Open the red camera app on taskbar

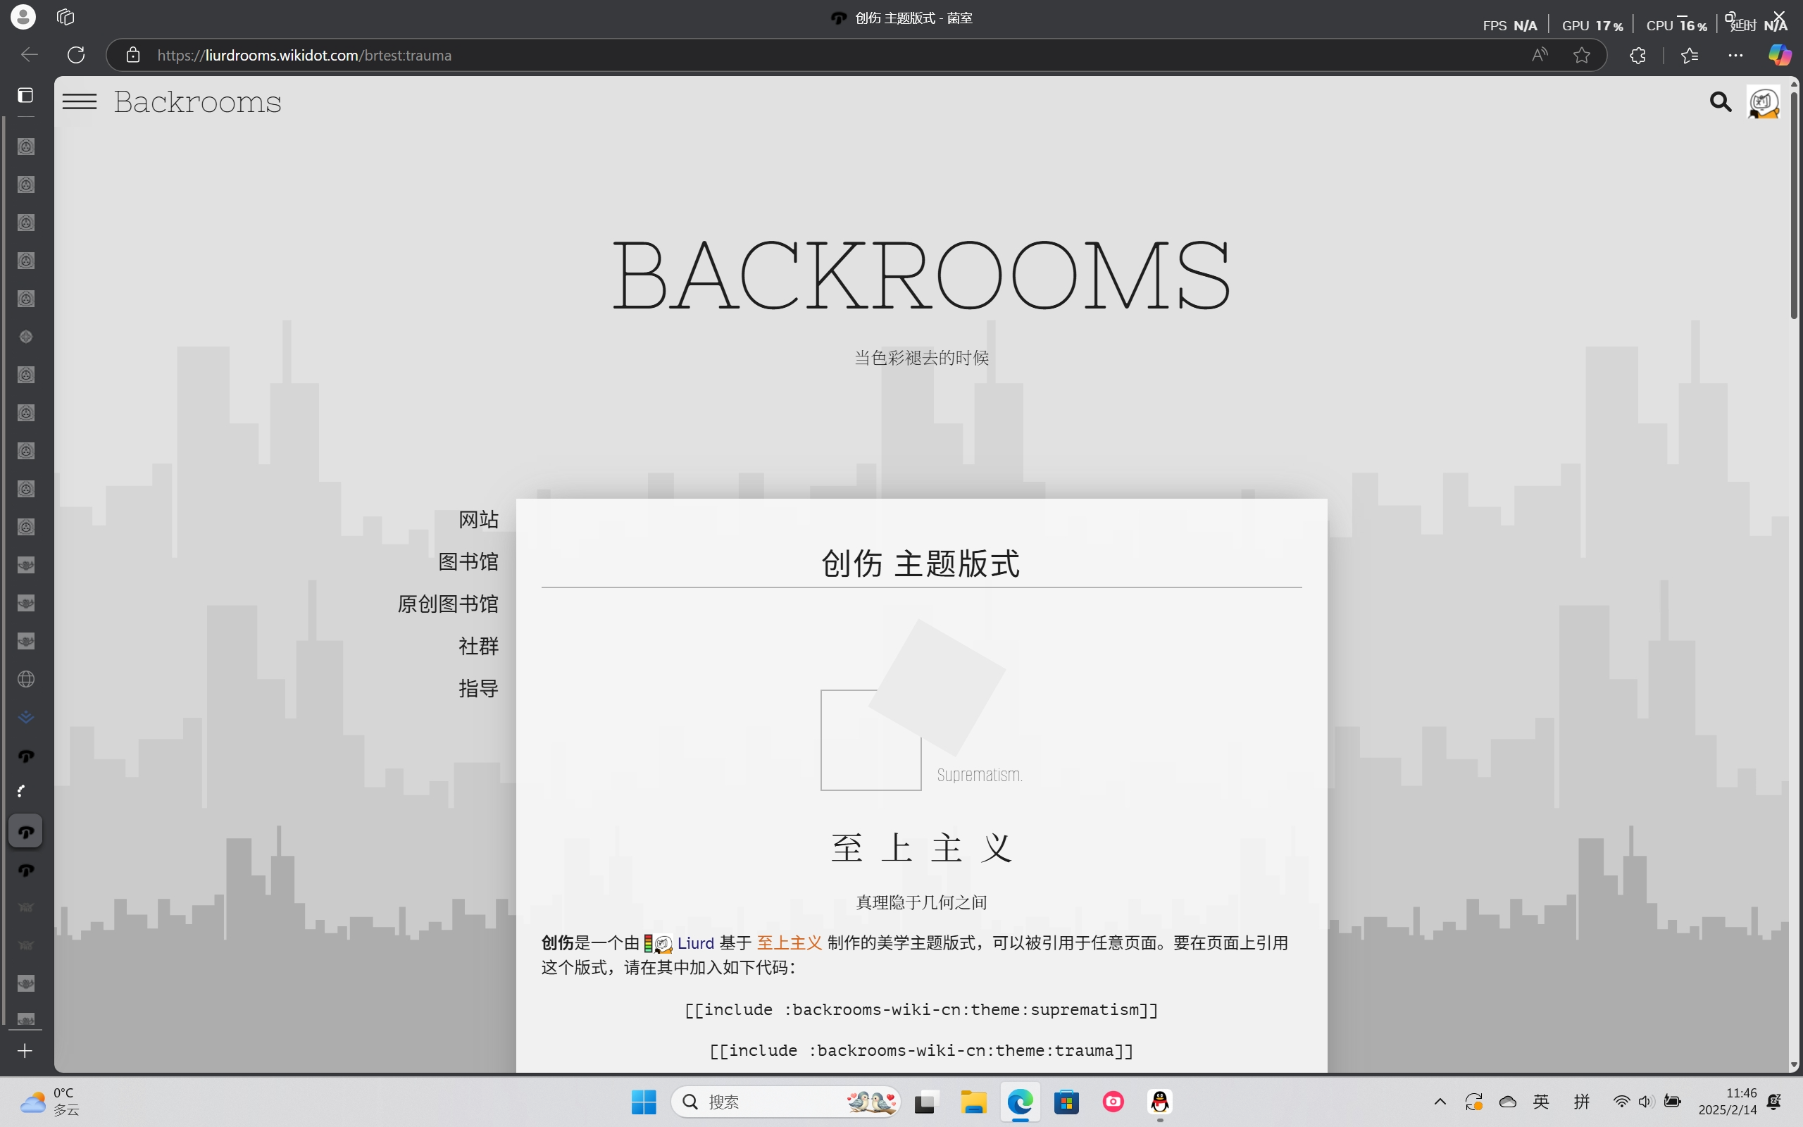pyautogui.click(x=1113, y=1102)
